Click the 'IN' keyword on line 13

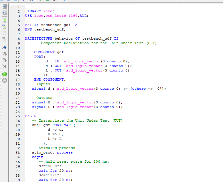point(57,61)
